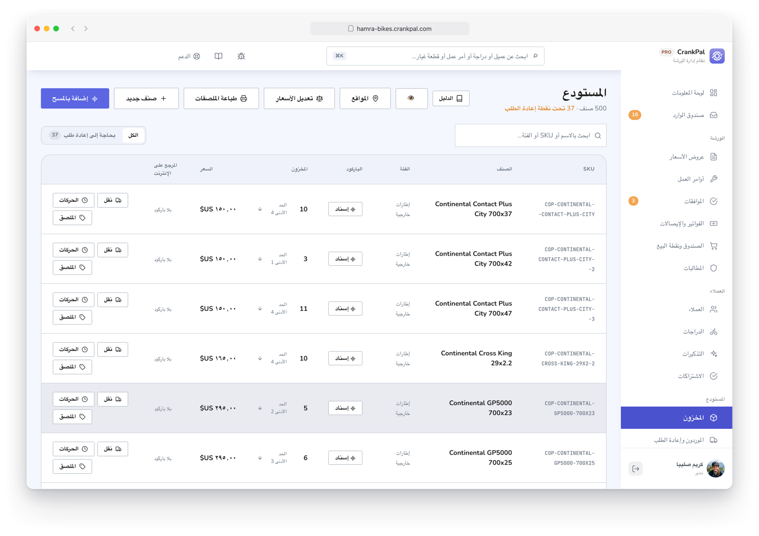Click the profile avatar of كريم صليبا

[x=715, y=469]
